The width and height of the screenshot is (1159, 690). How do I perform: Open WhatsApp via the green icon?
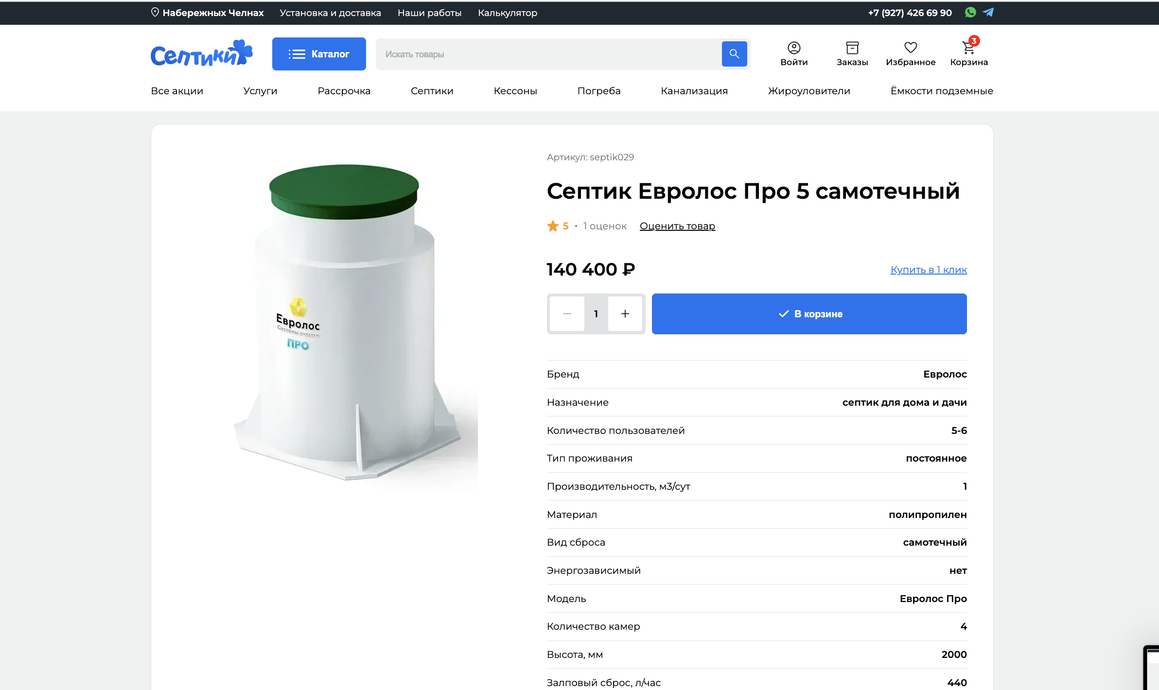[x=970, y=12]
